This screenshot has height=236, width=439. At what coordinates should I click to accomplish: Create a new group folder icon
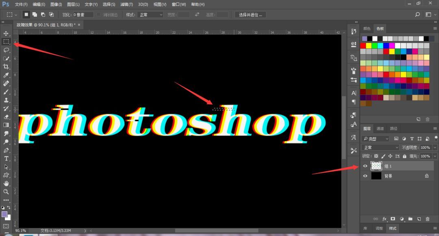coord(410,219)
